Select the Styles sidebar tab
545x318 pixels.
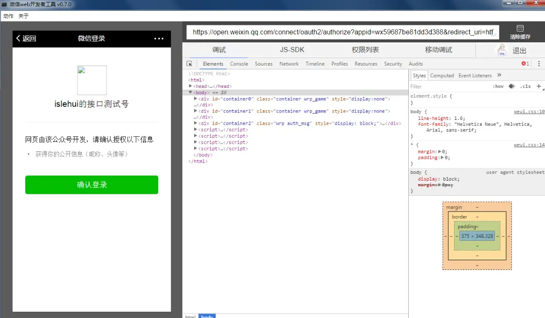click(419, 76)
